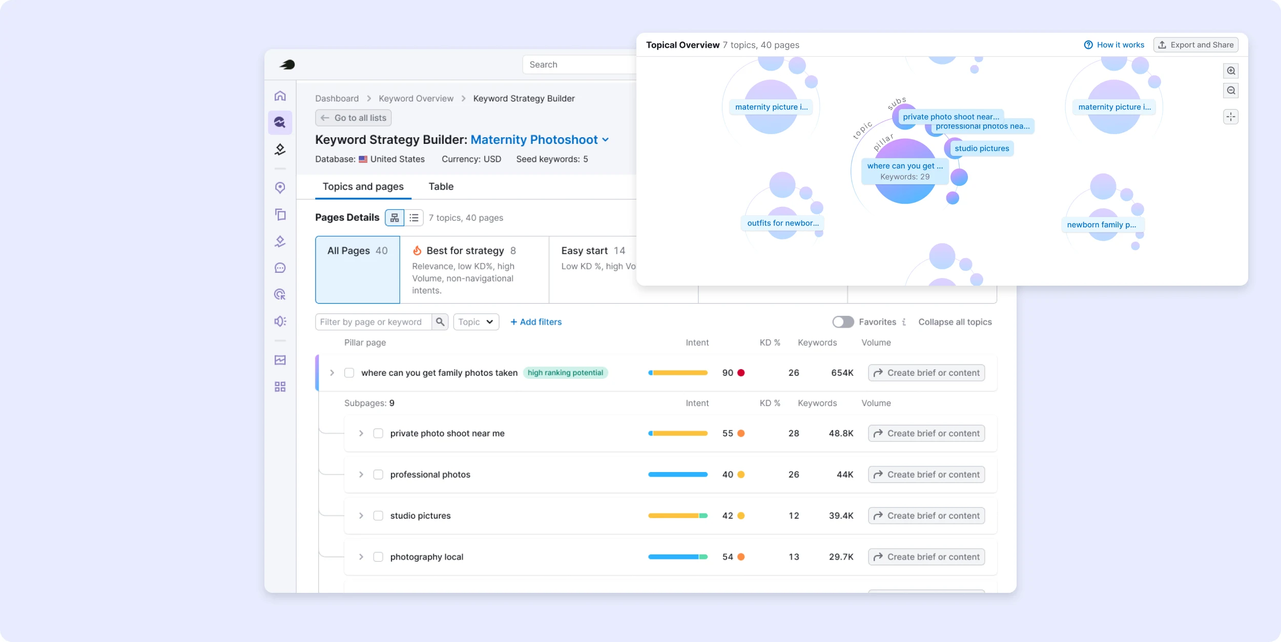Click Export and Share button
1281x642 pixels.
click(1196, 45)
